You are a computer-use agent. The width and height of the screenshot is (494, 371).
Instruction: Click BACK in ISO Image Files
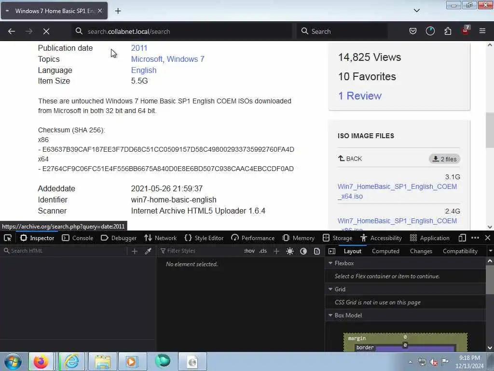(x=350, y=158)
